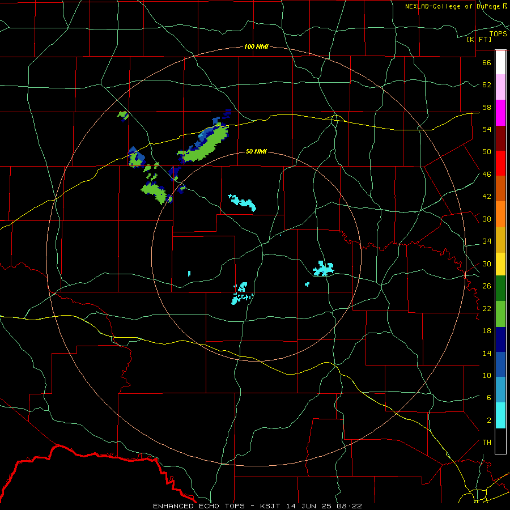Click the legend value "22"
The width and height of the screenshot is (510, 510).
coord(487,309)
